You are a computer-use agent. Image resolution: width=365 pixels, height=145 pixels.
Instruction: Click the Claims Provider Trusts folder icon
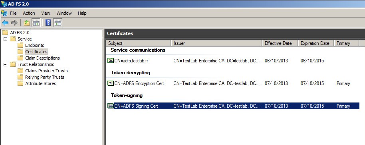pos(20,71)
